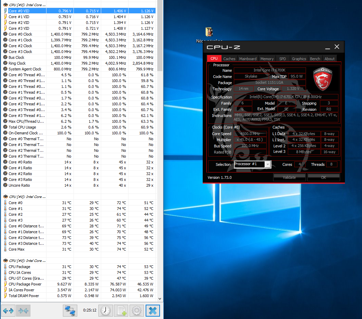
Task: Switch to the CPU tab in CPU-Z
Action: (214, 58)
